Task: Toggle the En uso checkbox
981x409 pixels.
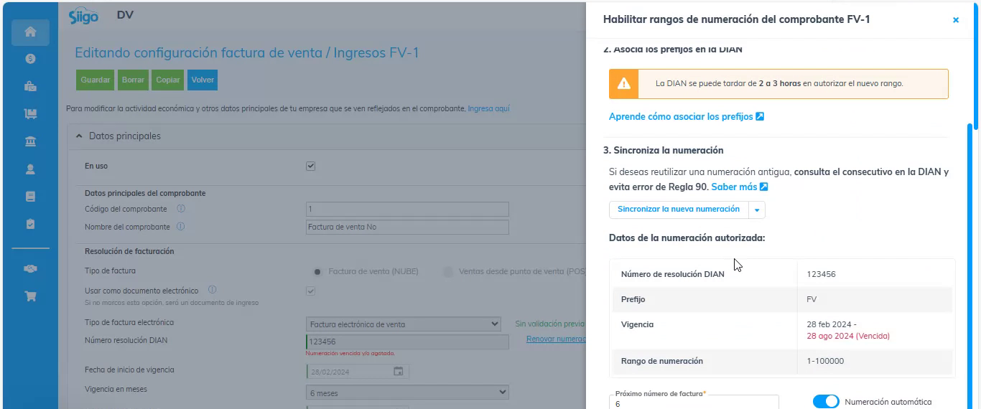Action: tap(311, 166)
